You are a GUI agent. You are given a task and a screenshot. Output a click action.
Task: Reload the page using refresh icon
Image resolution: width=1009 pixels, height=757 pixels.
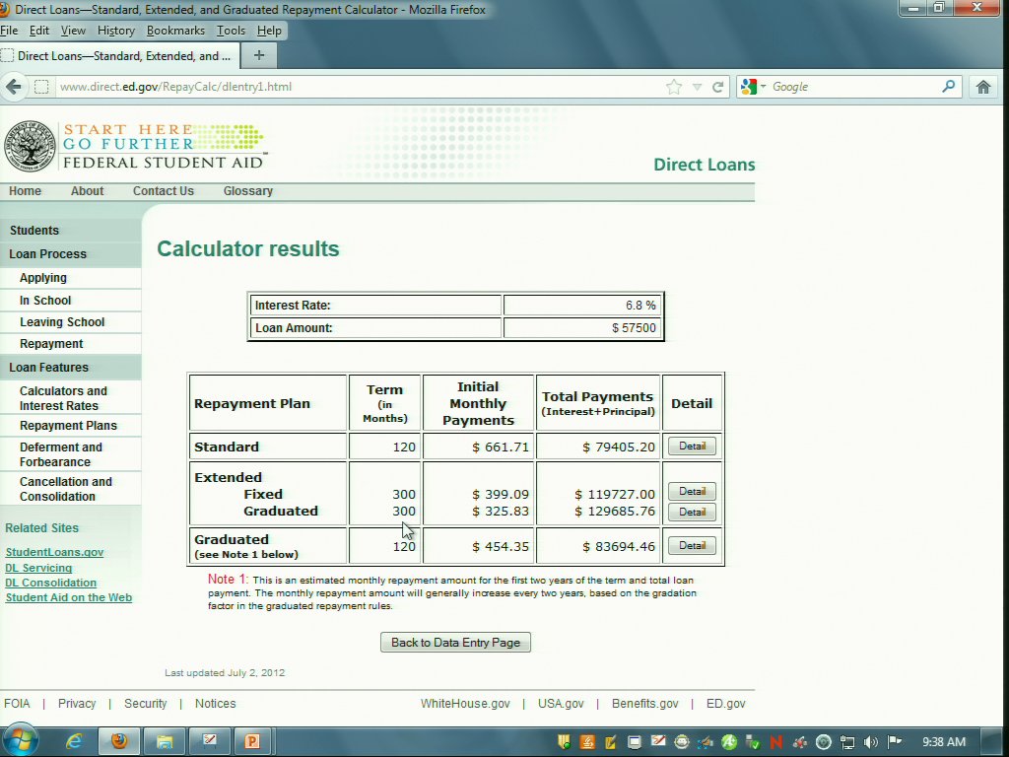[x=718, y=87]
